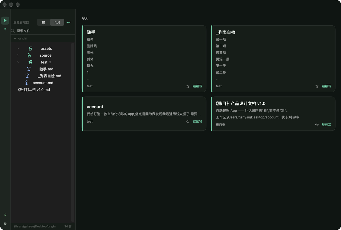This screenshot has height=230, width=341.
Task: Open settings via the gear icon
Action: pos(5,224)
